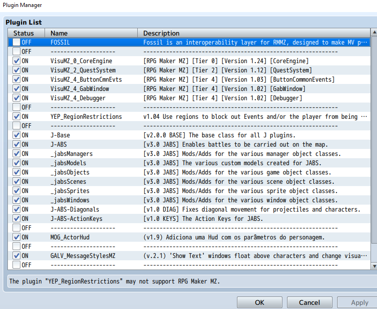Viewport: 377px width, 309px height.
Task: Click the "Enables battles to be carried out" description
Action: pos(236,144)
